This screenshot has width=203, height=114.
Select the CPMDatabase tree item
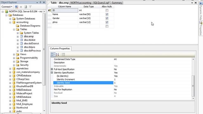pyautogui.click(x=24, y=76)
